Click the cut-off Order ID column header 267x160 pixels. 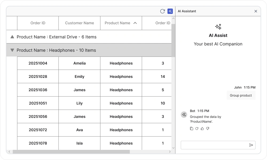click(x=157, y=23)
